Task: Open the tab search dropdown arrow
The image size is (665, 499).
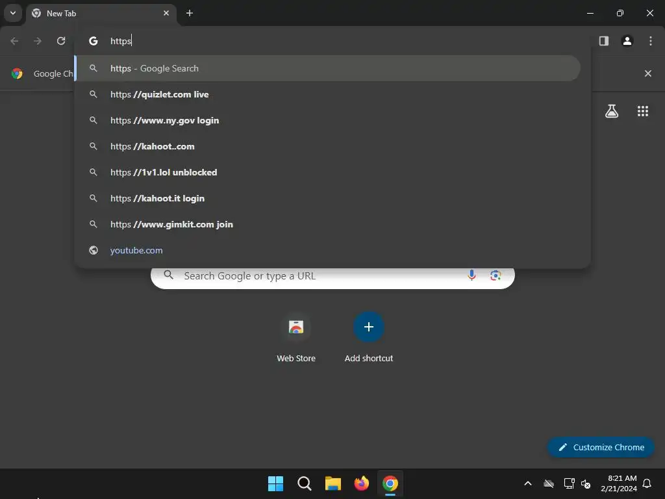Action: [x=13, y=13]
